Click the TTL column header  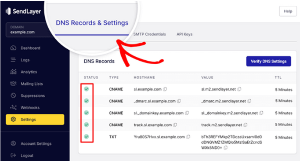278,77
